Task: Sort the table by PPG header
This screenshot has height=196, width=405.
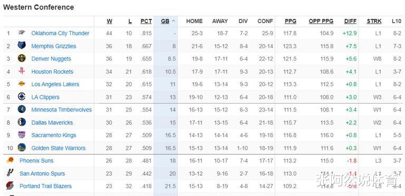Action: 291,22
